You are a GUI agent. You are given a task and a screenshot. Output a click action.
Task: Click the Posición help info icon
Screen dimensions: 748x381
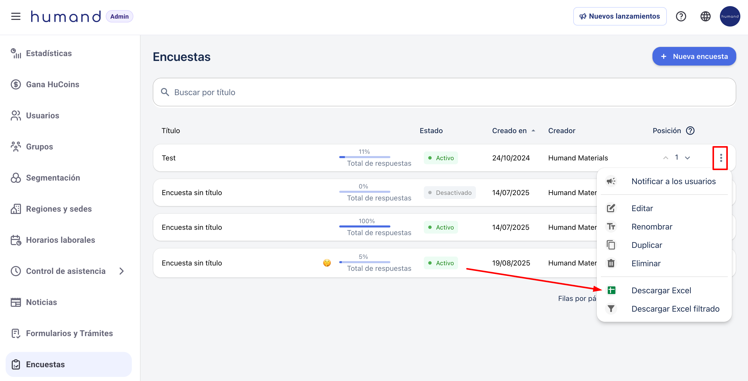tap(690, 131)
